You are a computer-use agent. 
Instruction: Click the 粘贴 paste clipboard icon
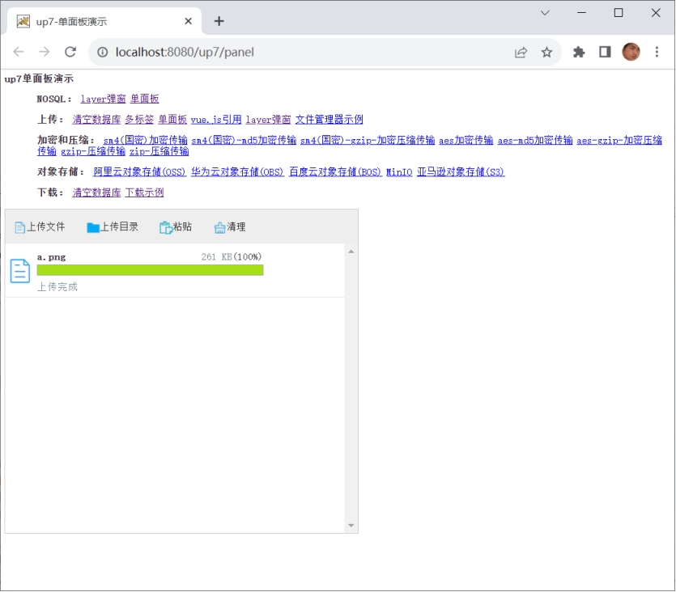click(x=165, y=227)
